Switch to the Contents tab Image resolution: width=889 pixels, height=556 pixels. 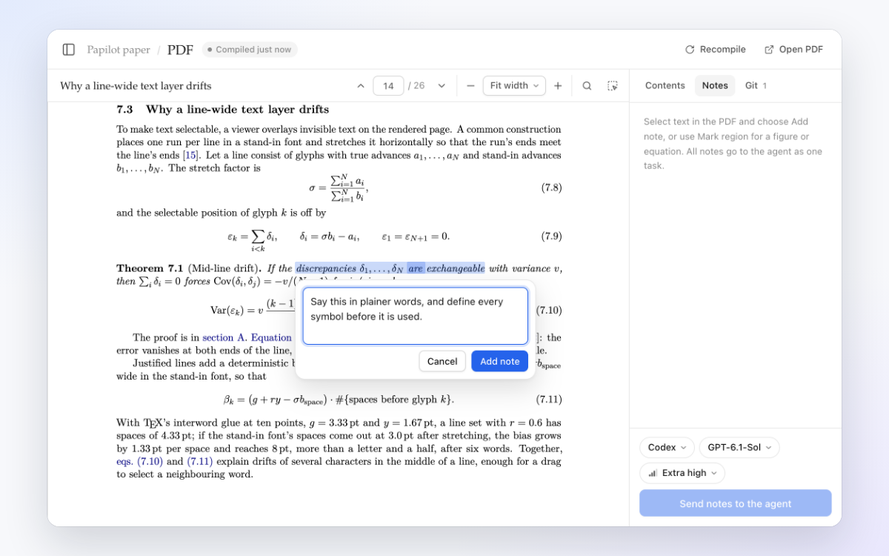pyautogui.click(x=665, y=86)
